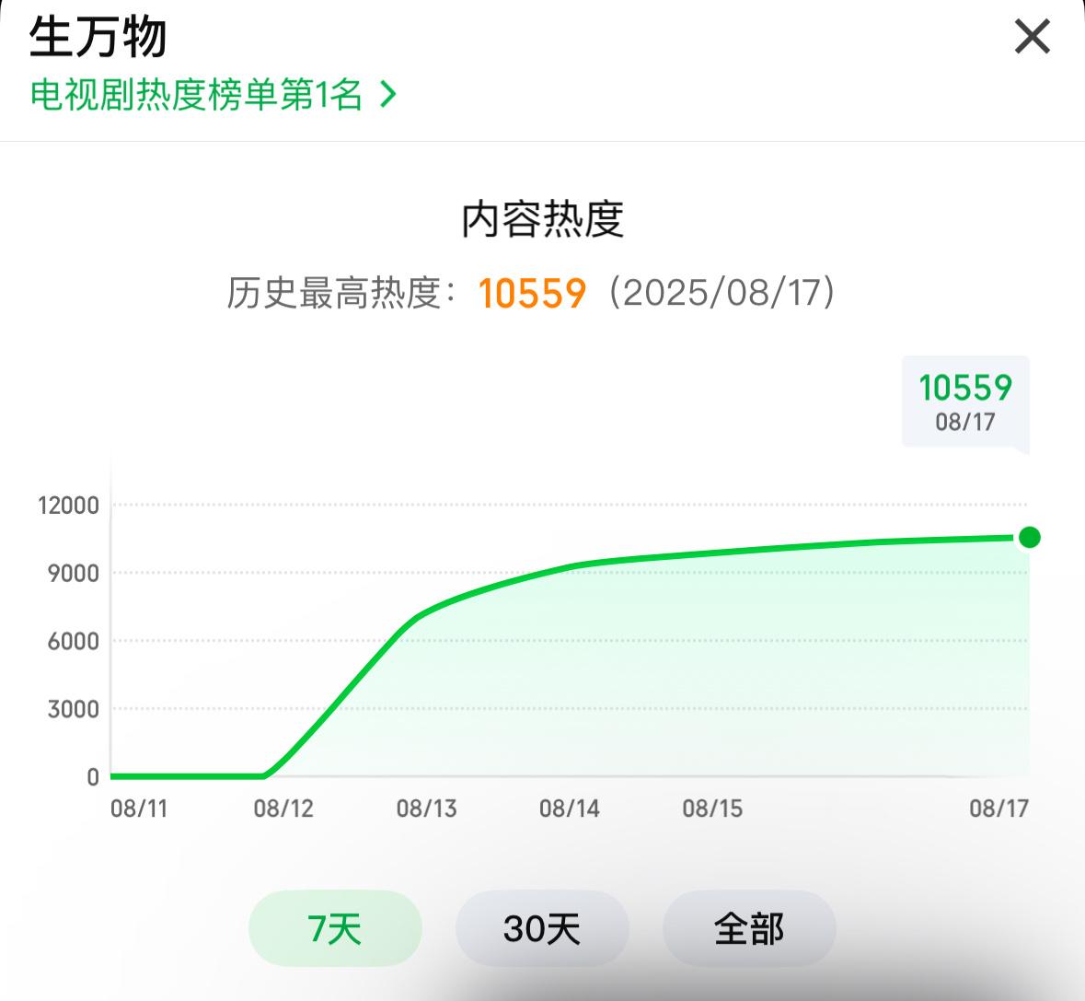This screenshot has width=1085, height=1001.
Task: Tap the 9000 y-axis label
Action: pyautogui.click(x=74, y=573)
